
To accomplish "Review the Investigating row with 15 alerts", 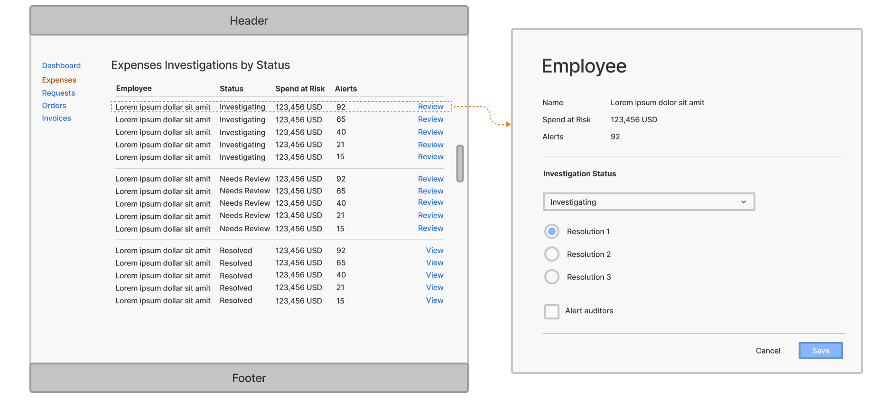I will pyautogui.click(x=430, y=157).
